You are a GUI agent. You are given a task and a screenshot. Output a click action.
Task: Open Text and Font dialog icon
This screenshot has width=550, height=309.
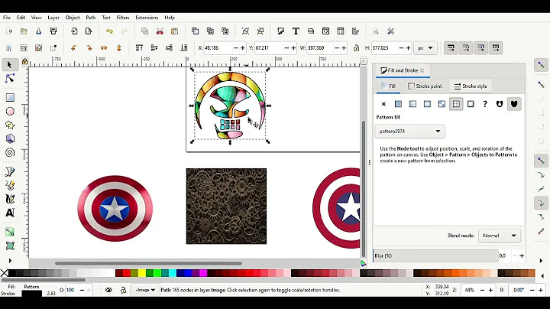pyautogui.click(x=296, y=31)
